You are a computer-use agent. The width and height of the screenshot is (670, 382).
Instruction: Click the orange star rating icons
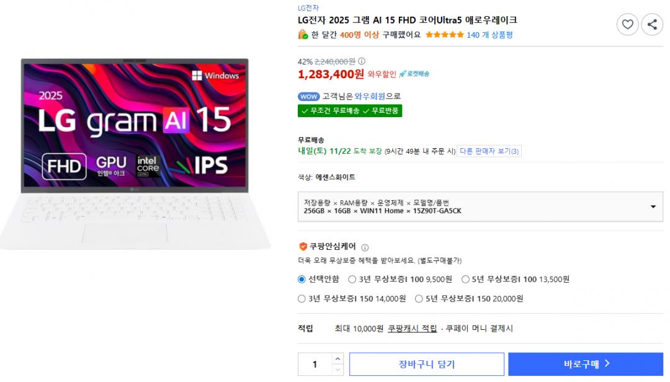[444, 35]
